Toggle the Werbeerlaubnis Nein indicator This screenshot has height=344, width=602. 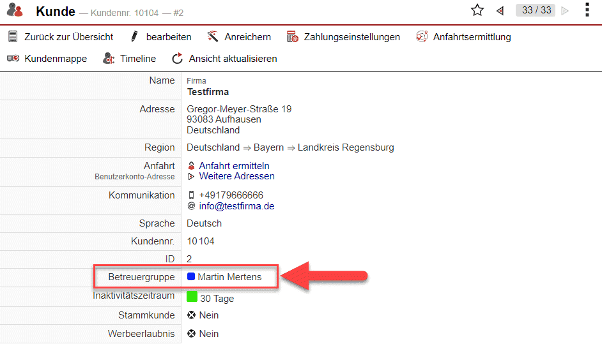(190, 334)
